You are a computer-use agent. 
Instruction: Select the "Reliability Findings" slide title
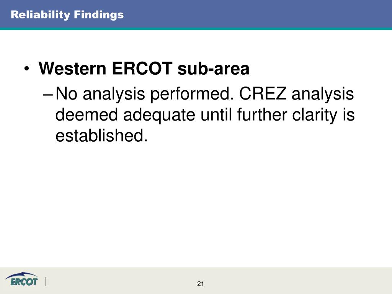(67, 15)
